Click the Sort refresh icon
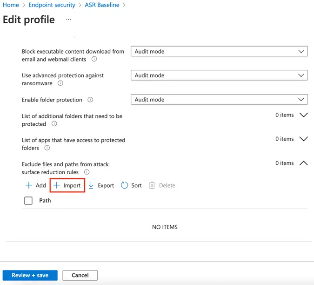314x285 pixels. tap(125, 185)
